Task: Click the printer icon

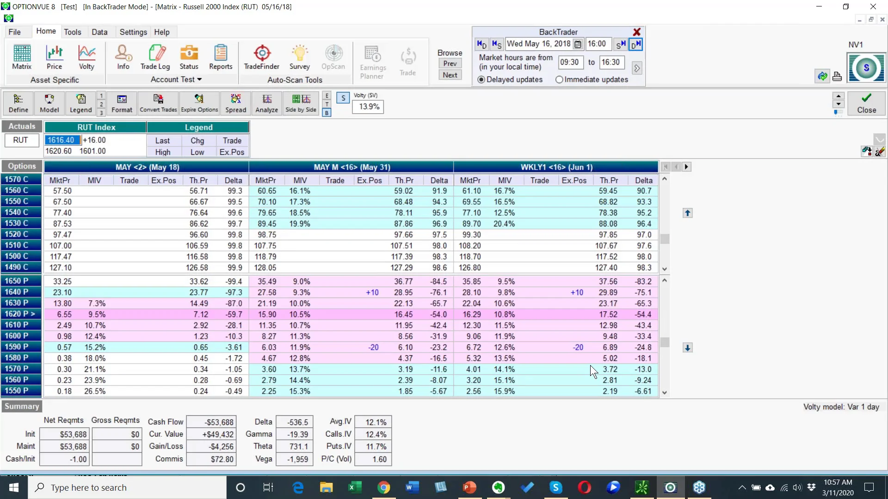Action: (x=837, y=76)
